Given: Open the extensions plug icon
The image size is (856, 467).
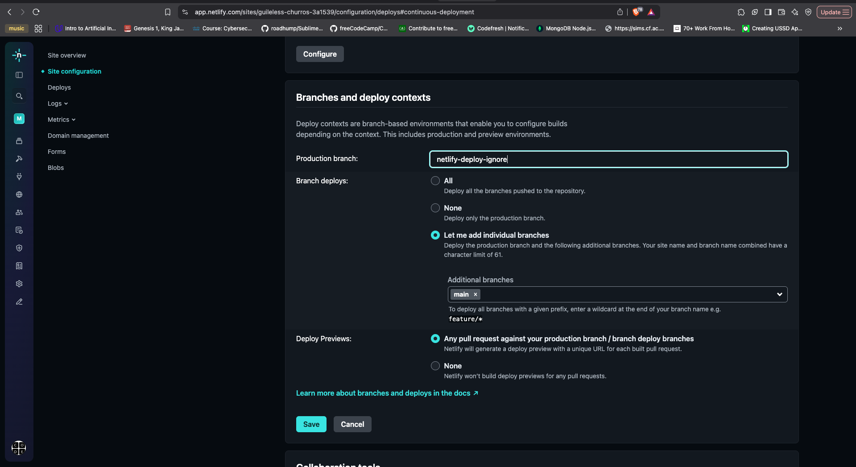Looking at the screenshot, I should pyautogui.click(x=19, y=177).
